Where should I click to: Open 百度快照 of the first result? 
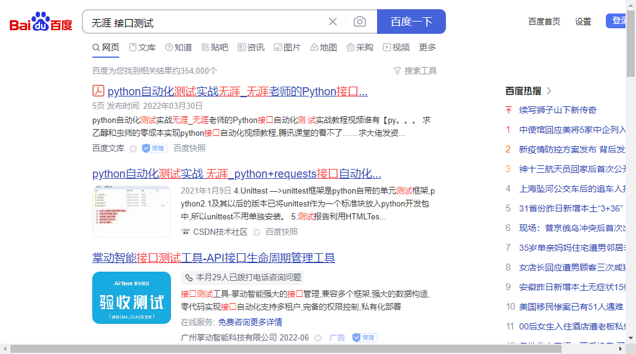tap(189, 148)
